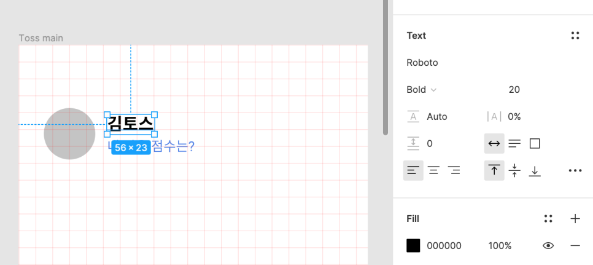
Task: Select the Toss main frame label
Action: [41, 38]
